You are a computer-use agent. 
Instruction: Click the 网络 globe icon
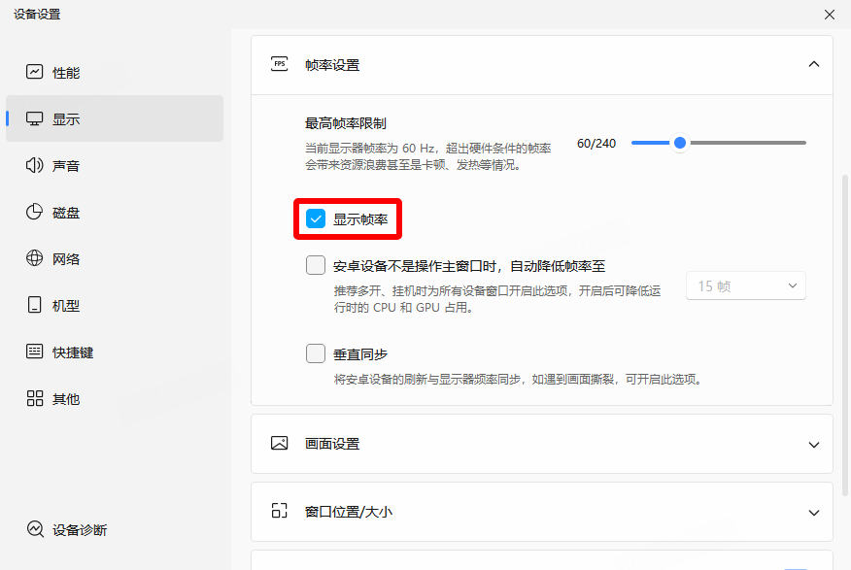[35, 258]
